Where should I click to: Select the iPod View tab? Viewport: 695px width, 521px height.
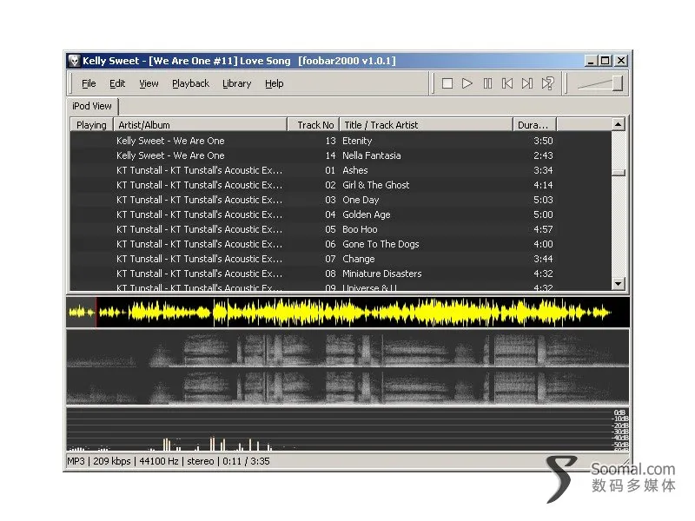pyautogui.click(x=92, y=106)
